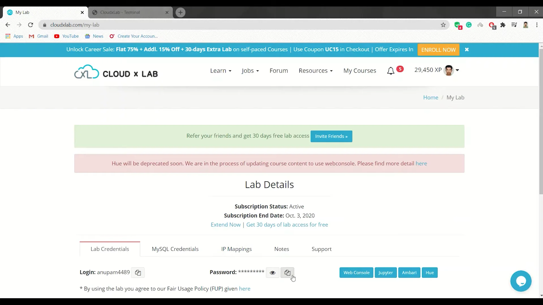The height and width of the screenshot is (305, 543).
Task: Expand the Learn dropdown menu
Action: (x=221, y=71)
